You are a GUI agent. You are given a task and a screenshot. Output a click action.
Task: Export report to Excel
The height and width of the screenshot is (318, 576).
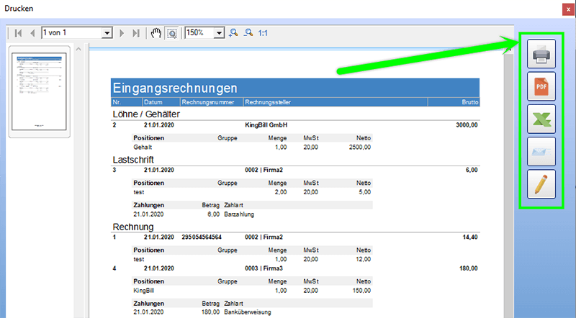click(x=541, y=119)
